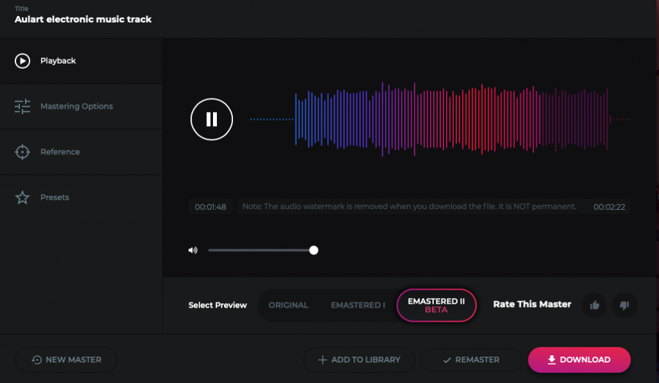The width and height of the screenshot is (659, 383).
Task: Click the REMASTER button
Action: [471, 359]
